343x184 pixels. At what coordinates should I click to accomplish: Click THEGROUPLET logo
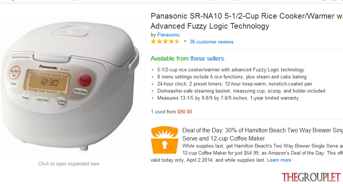[311, 177]
